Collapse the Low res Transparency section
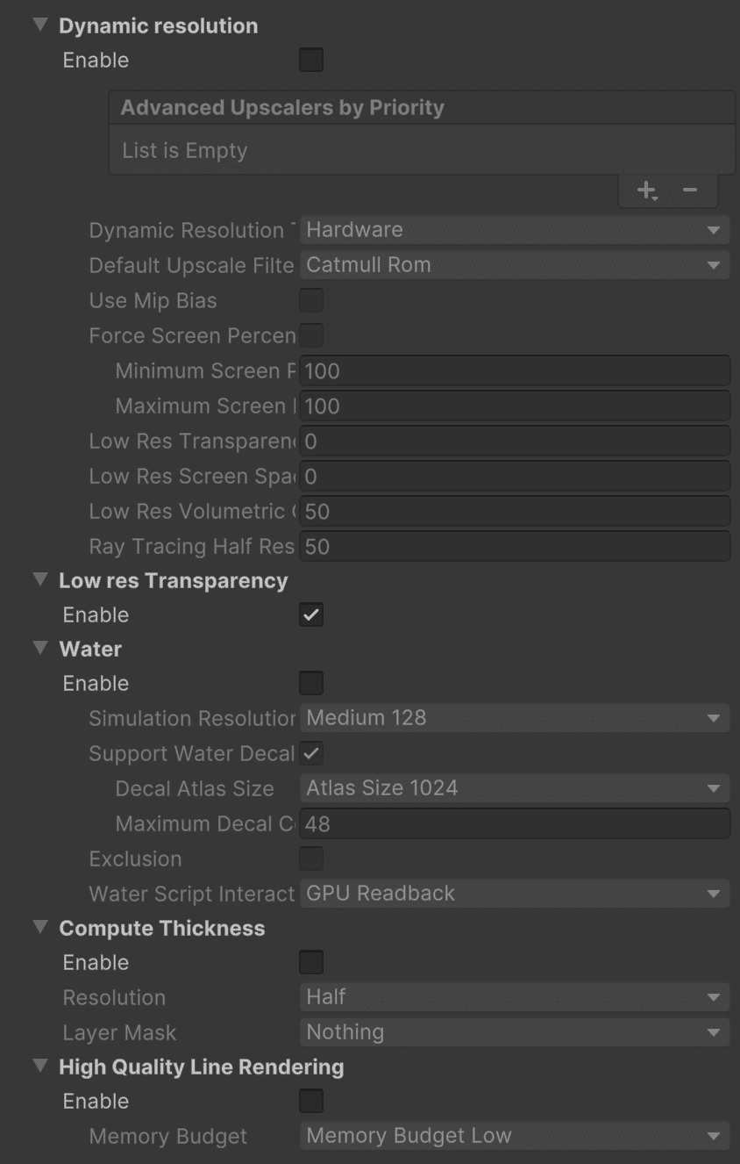The height and width of the screenshot is (1164, 740). 40,579
